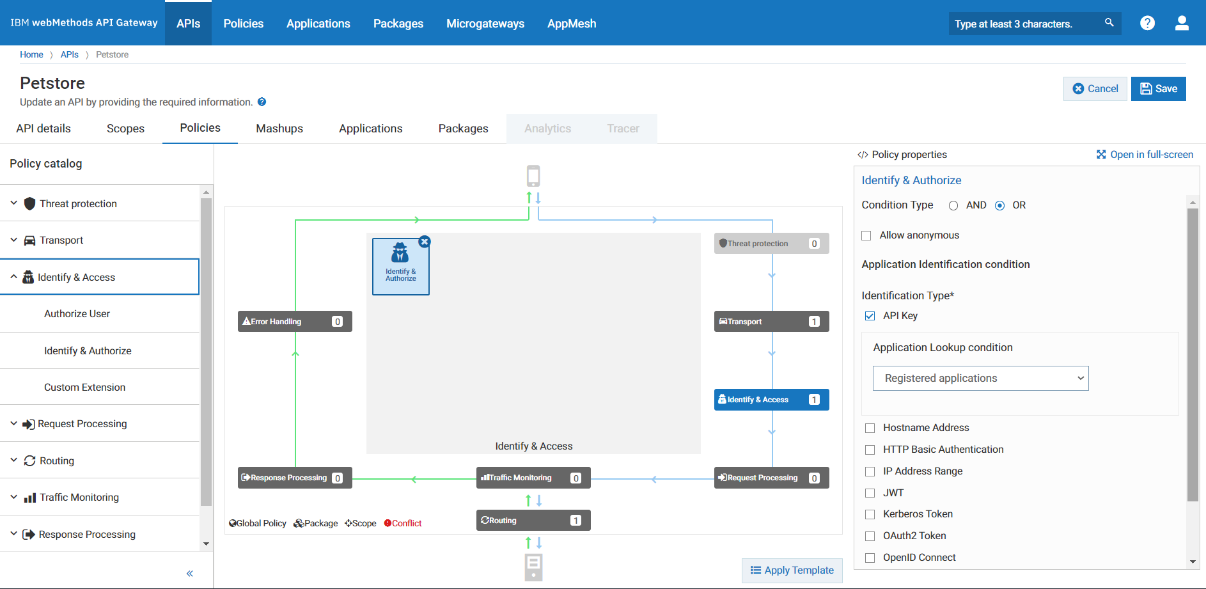Go to Microgateways in top navigation
The width and height of the screenshot is (1206, 589).
click(485, 23)
